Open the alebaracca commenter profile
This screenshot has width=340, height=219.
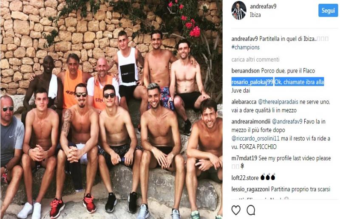click(x=244, y=102)
